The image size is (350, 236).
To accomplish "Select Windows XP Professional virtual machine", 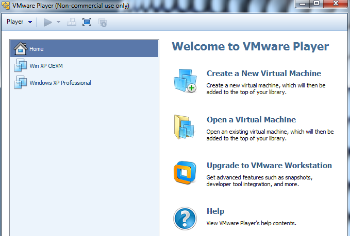I will coord(85,83).
